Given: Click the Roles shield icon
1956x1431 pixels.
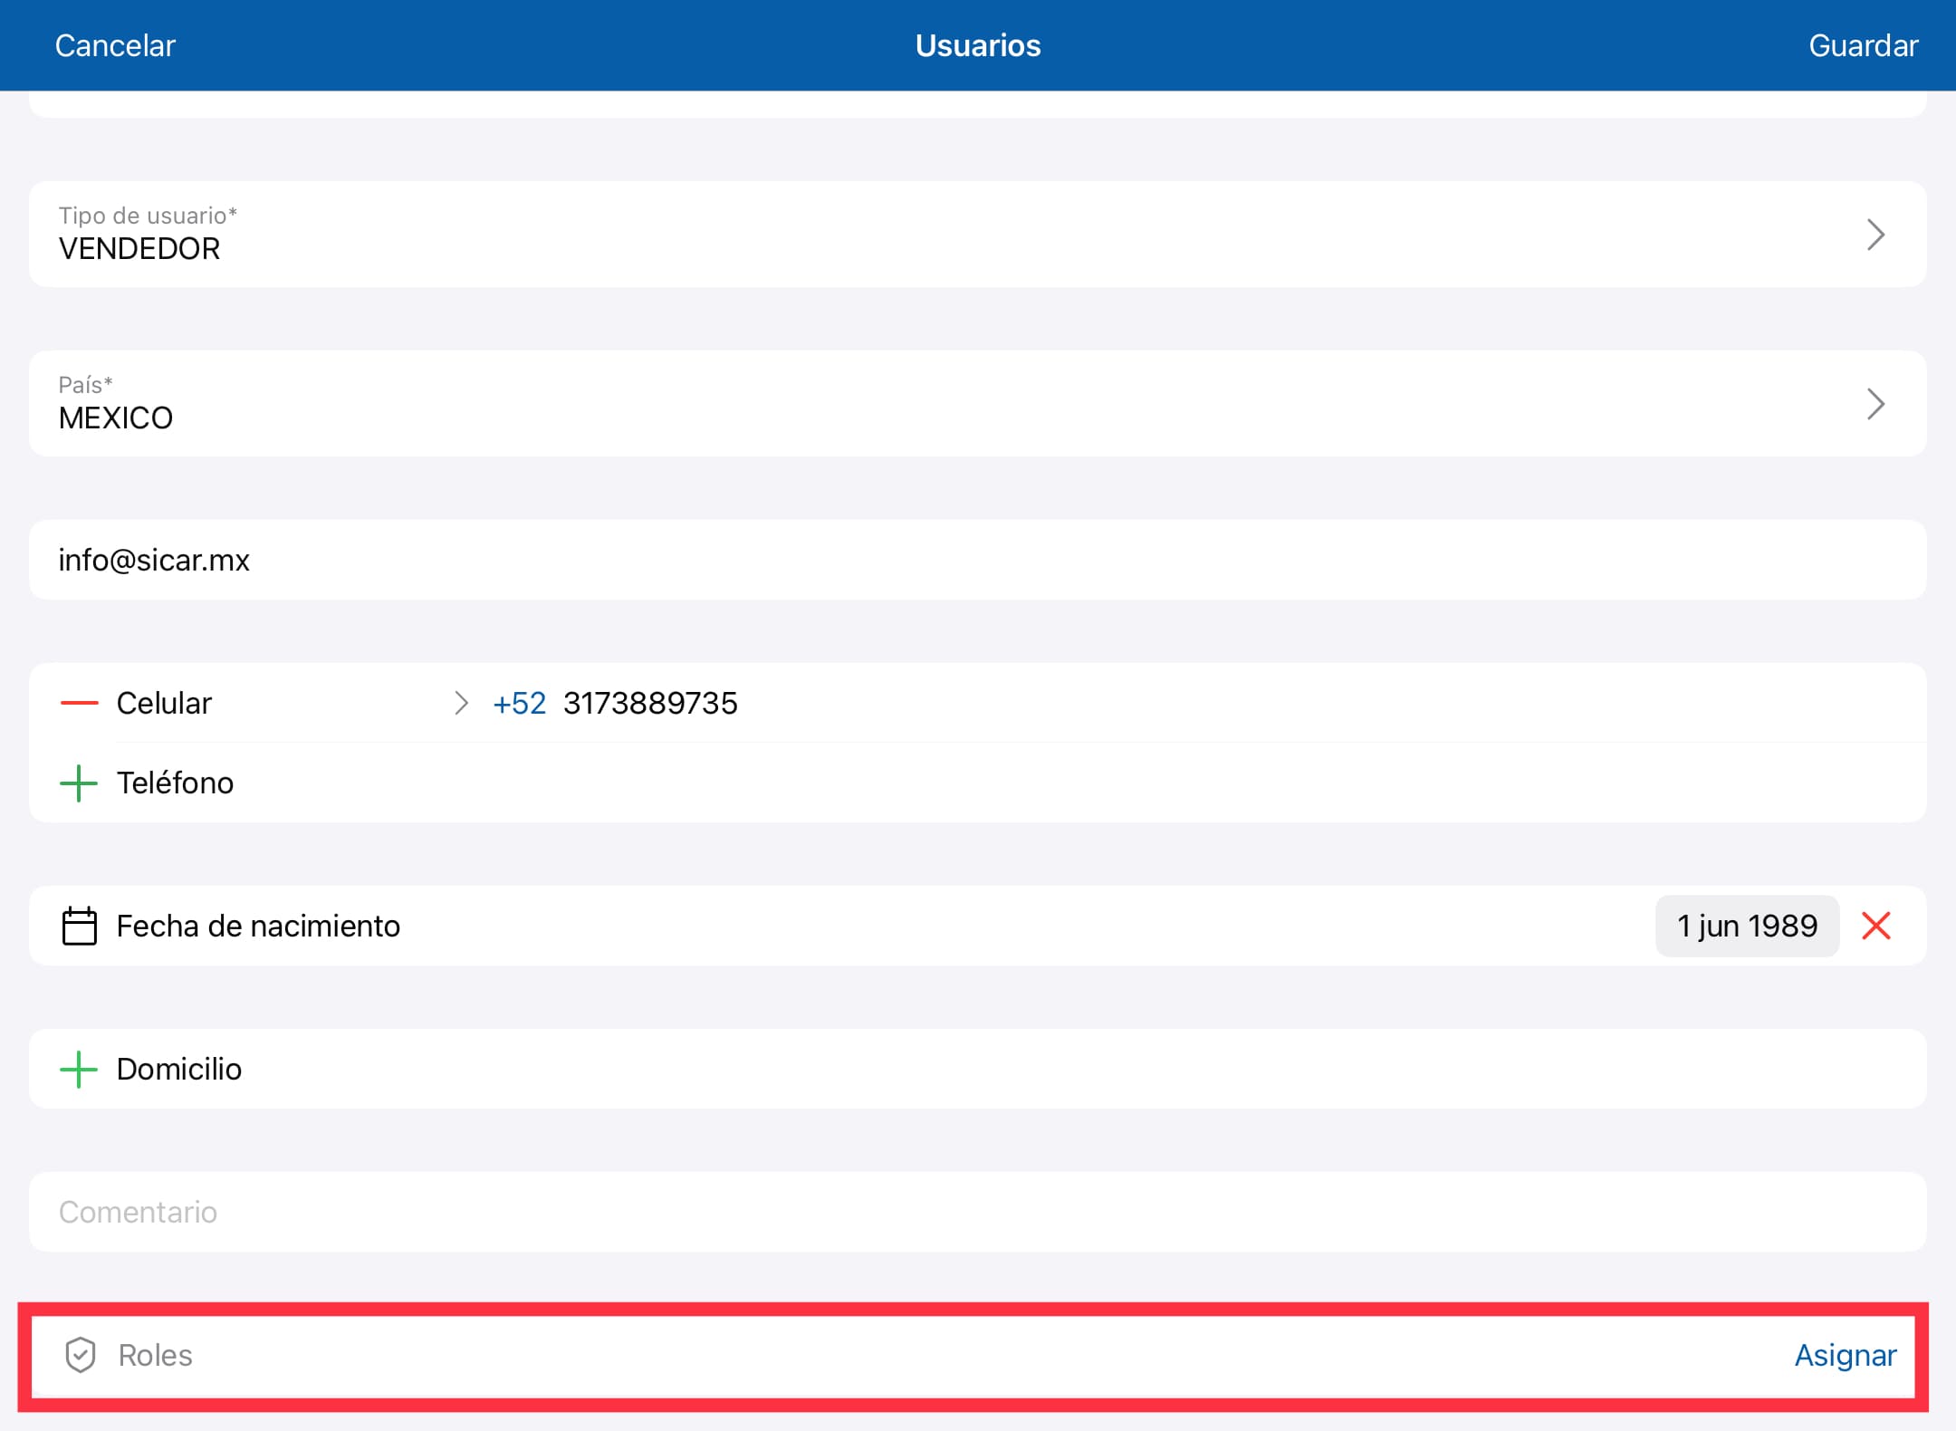Looking at the screenshot, I should tap(81, 1355).
